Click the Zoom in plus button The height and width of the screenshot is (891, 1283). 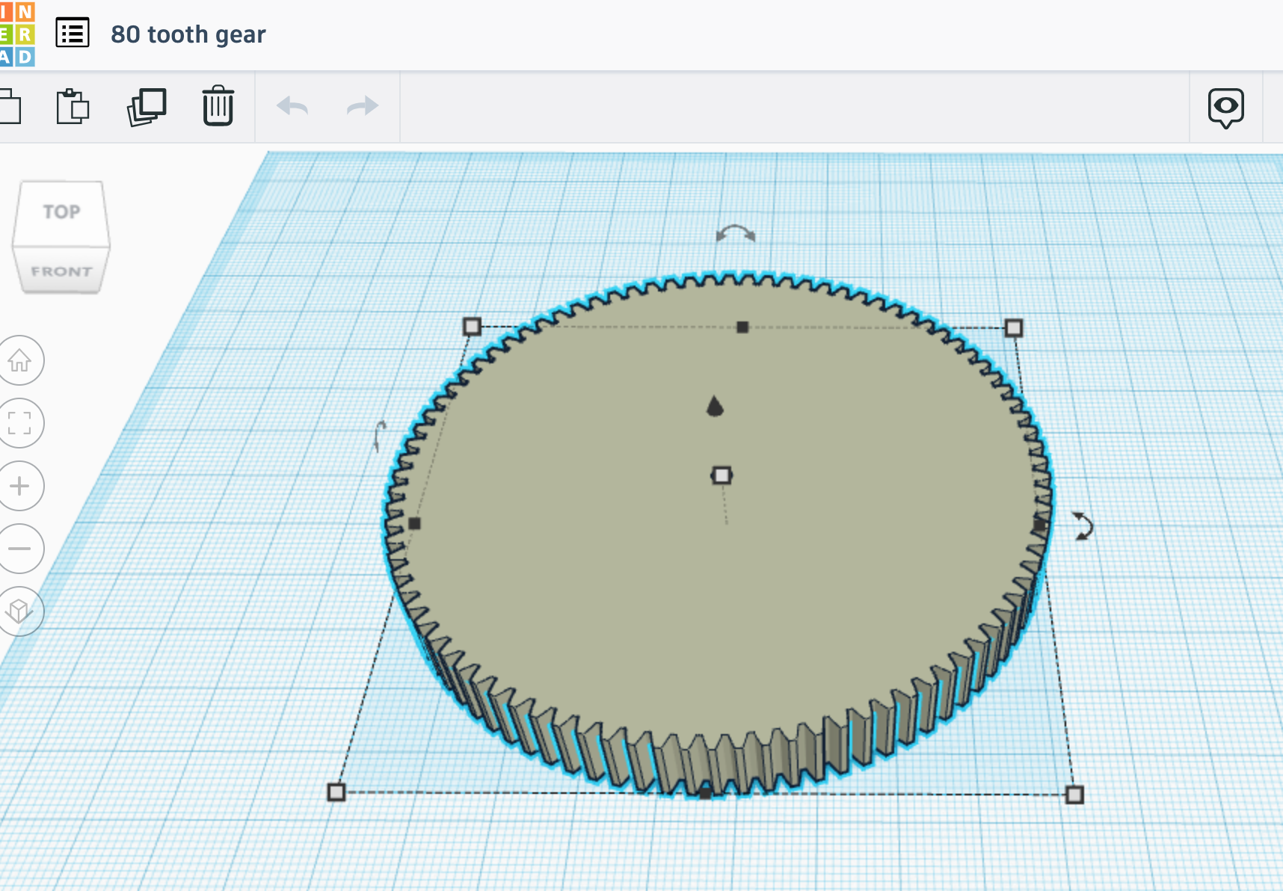pyautogui.click(x=20, y=485)
